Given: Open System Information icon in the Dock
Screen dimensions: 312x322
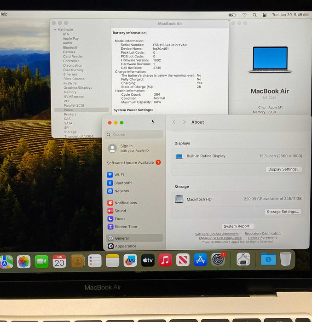Looking at the screenshot, I should pos(243,259).
